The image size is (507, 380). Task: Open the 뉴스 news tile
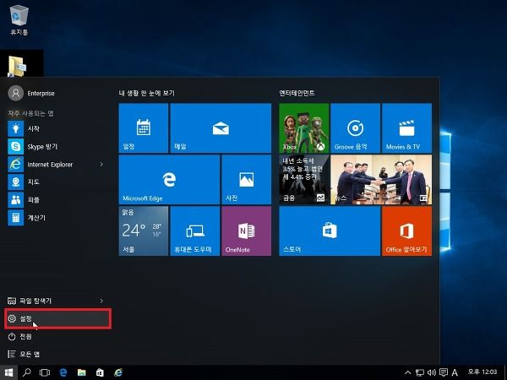tap(381, 179)
